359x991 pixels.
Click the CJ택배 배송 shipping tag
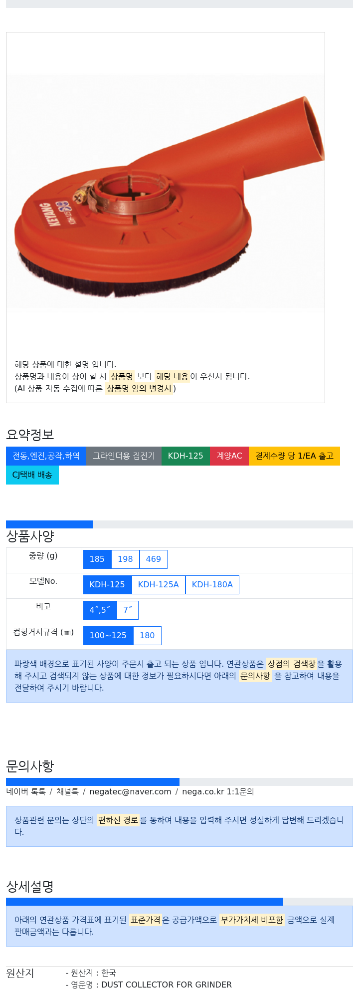click(32, 475)
